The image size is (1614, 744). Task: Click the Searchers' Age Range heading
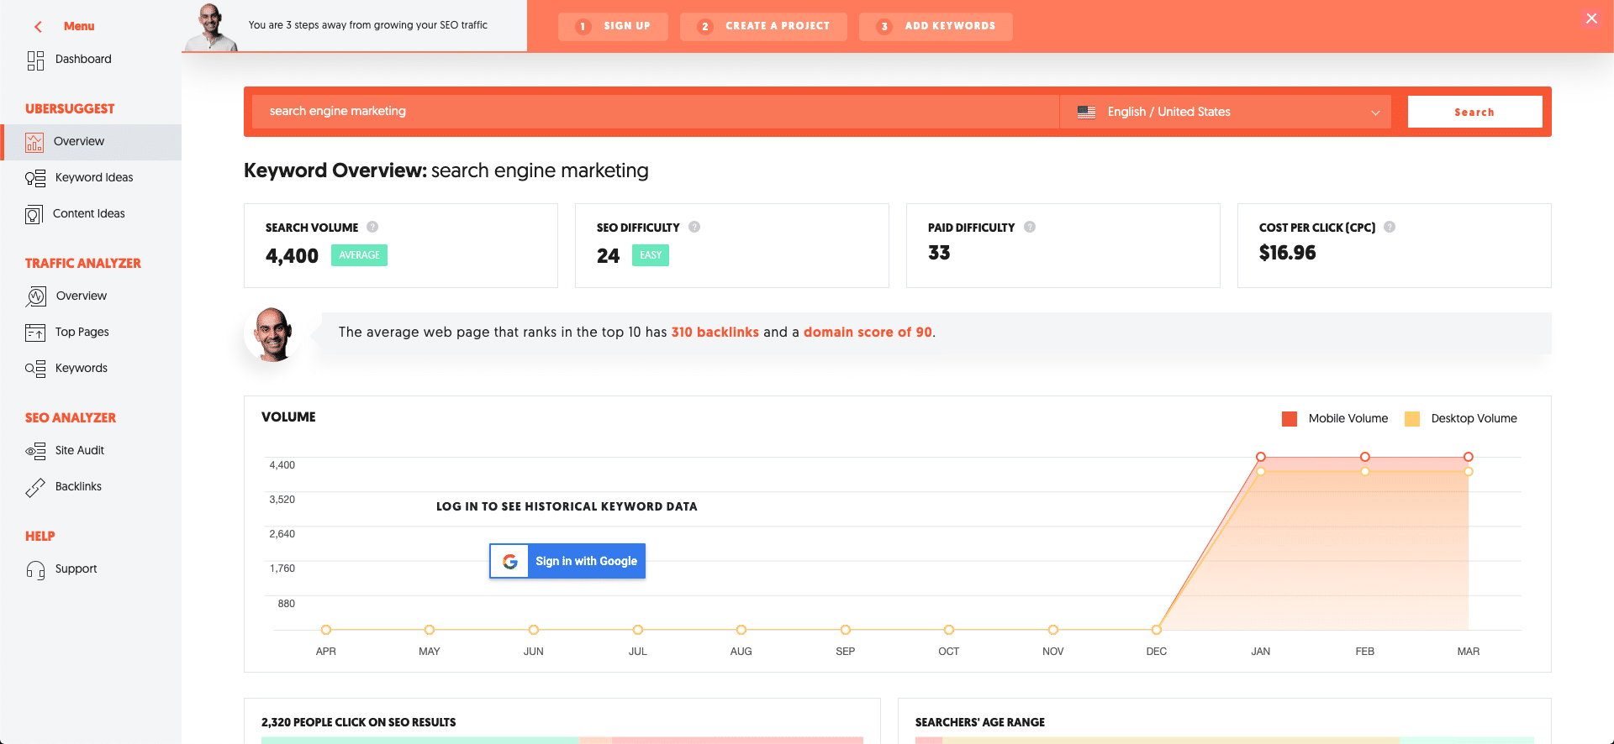(980, 722)
